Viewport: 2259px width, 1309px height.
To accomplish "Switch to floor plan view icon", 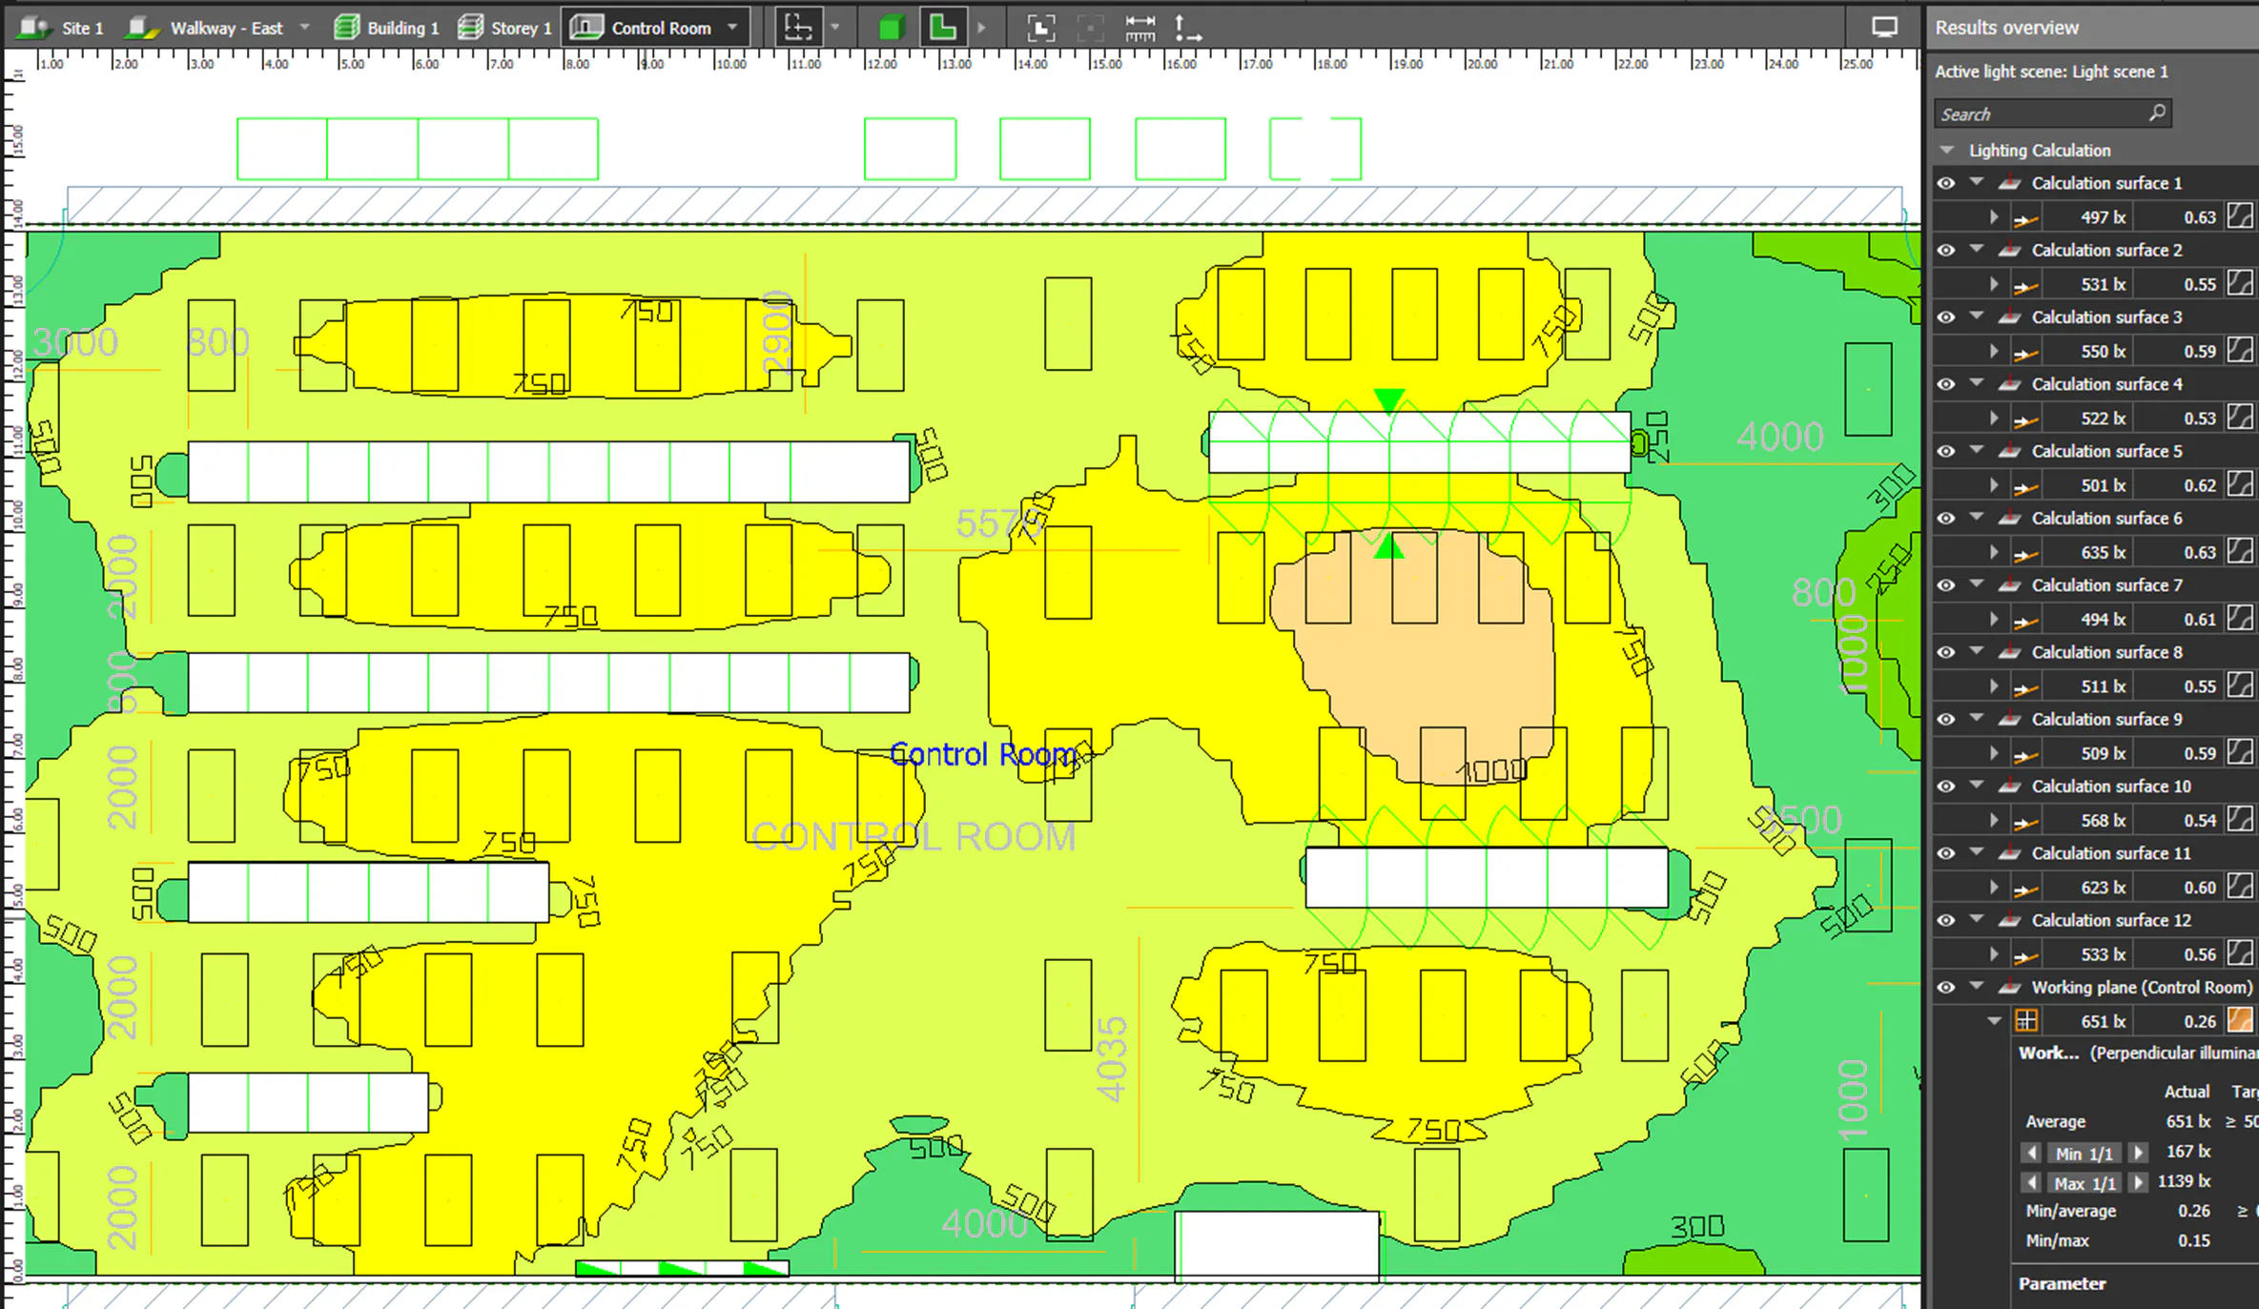I will point(942,28).
